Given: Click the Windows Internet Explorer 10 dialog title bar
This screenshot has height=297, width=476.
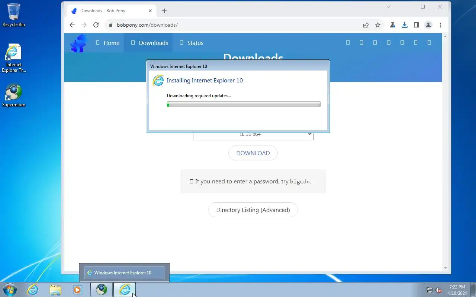Looking at the screenshot, I should click(238, 66).
